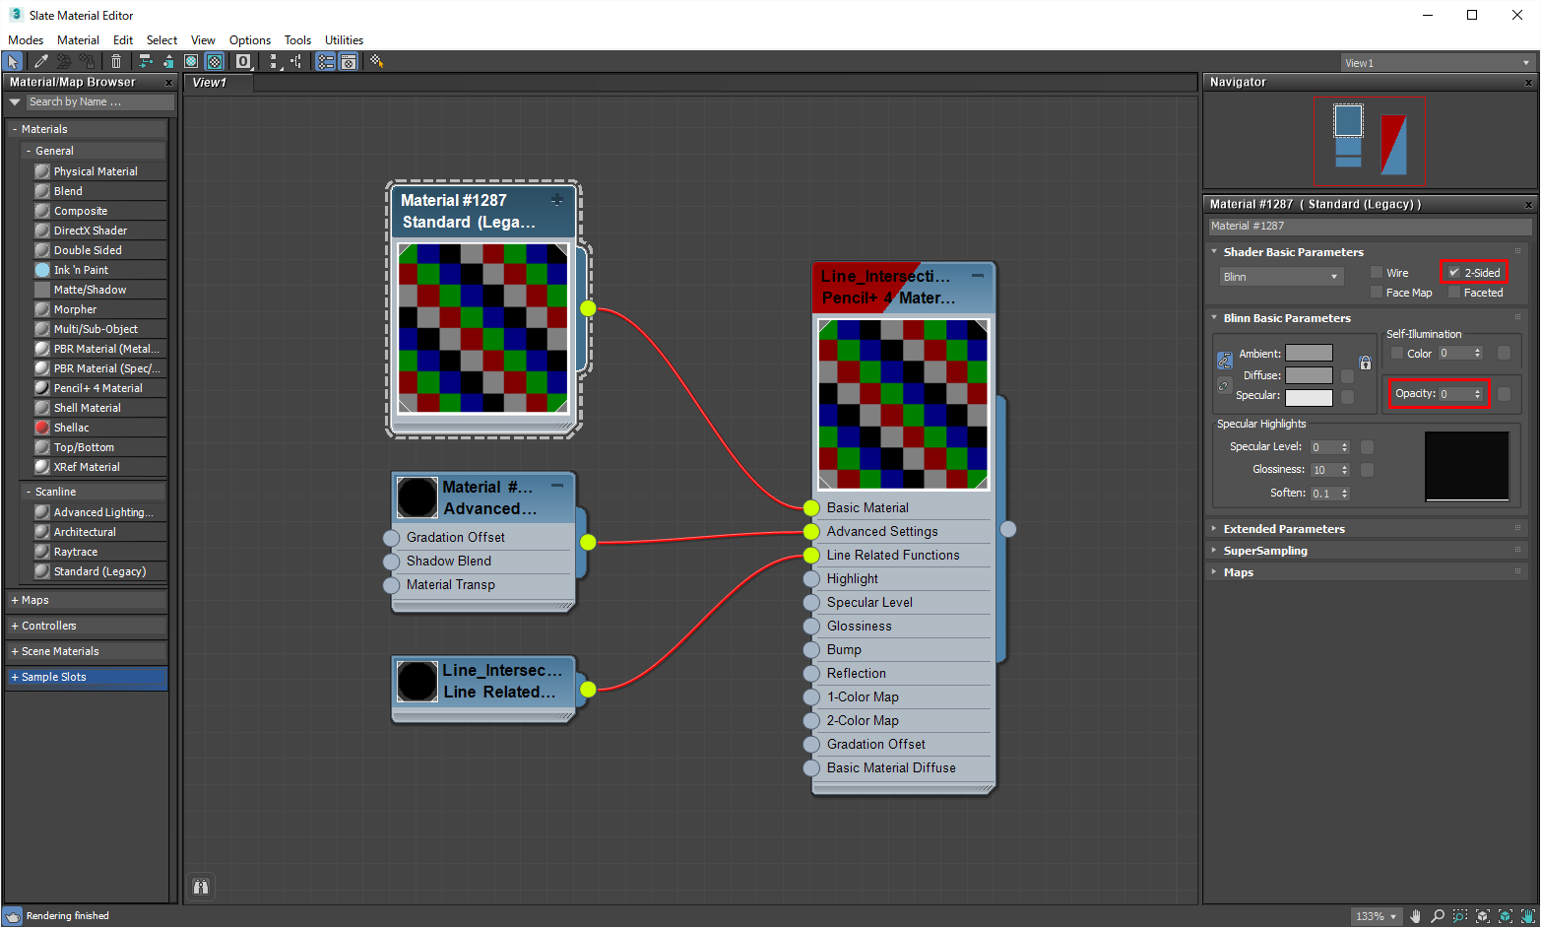Click the Zoom Region Tool icon
Viewport: 1541px width, 928px height.
pyautogui.click(x=1460, y=916)
